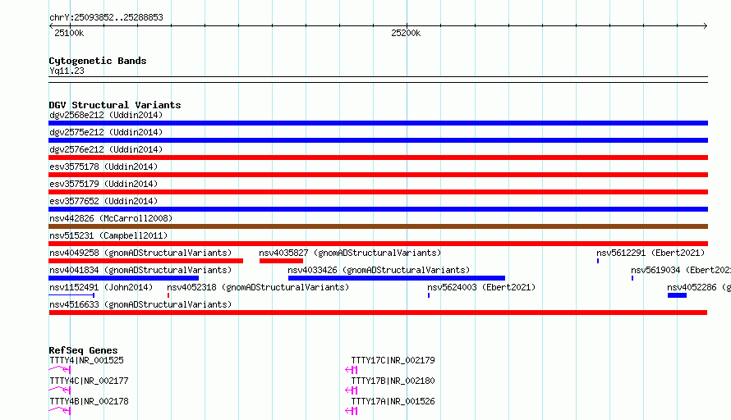Open the dgv2568e212 (Uddin2014) label
Screen dimensions: 731x420
click(106, 115)
